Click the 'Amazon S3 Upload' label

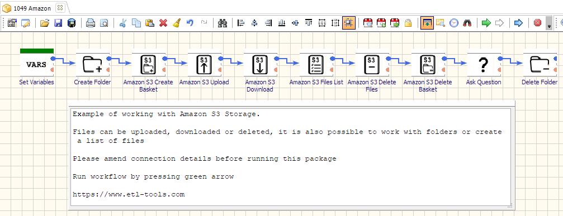[x=204, y=82]
